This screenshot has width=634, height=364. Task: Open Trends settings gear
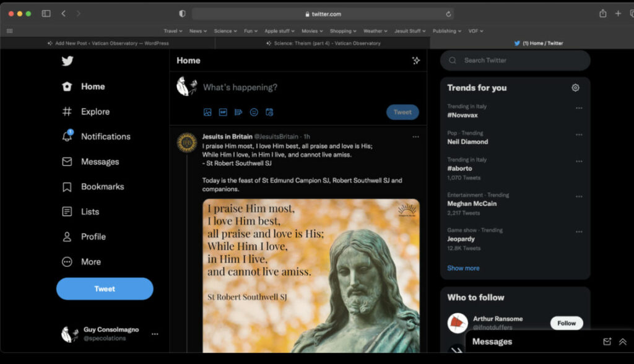tap(575, 88)
